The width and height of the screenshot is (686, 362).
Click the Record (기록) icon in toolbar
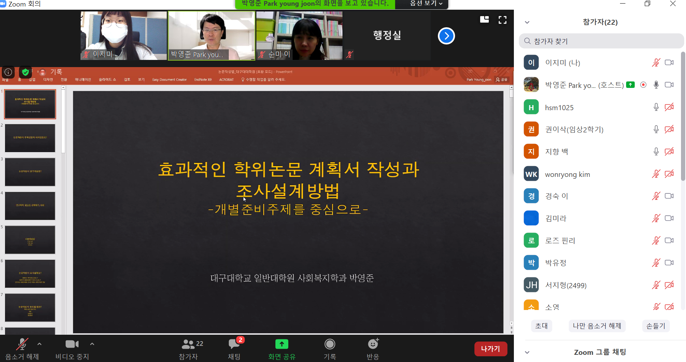330,344
